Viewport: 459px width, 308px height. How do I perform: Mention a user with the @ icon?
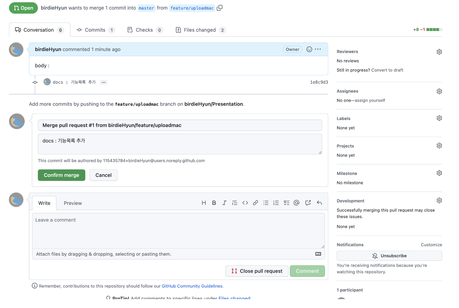tap(296, 203)
